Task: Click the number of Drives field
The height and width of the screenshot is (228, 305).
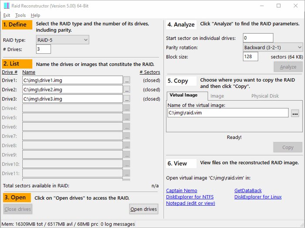Action: click(44, 49)
